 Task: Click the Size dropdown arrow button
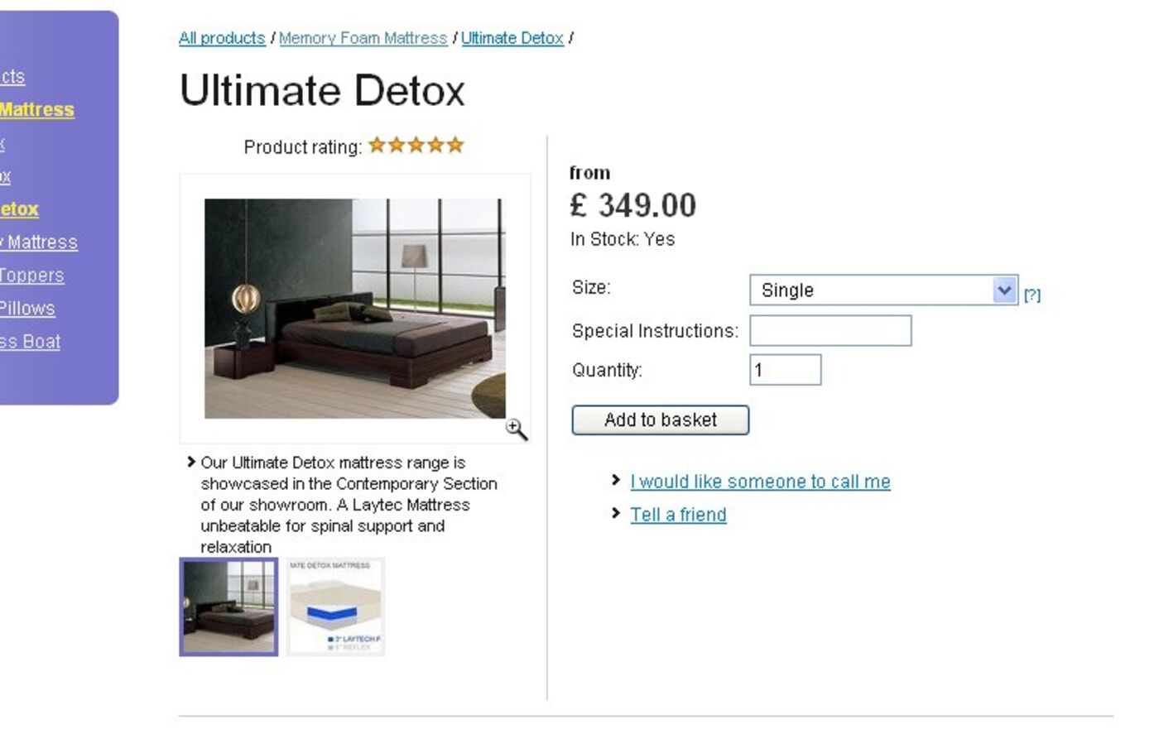pyautogui.click(x=1004, y=290)
